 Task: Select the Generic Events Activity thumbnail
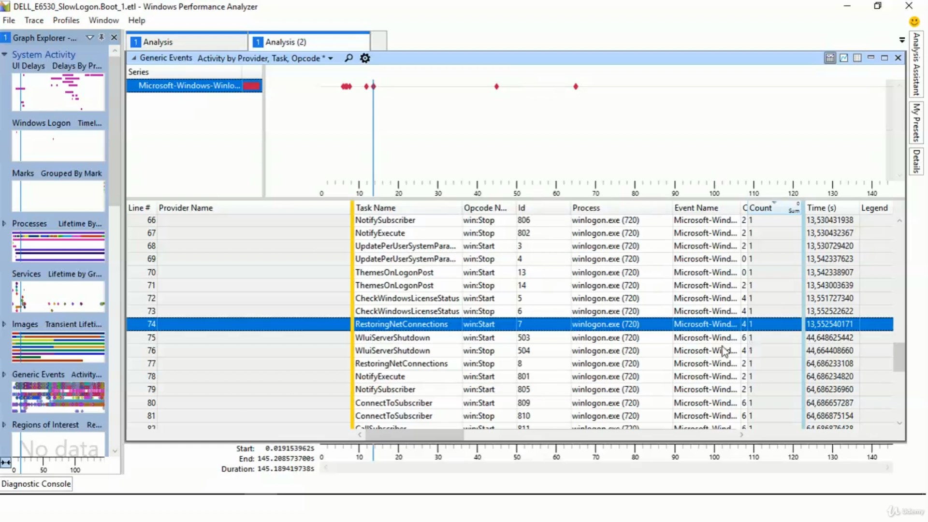58,397
